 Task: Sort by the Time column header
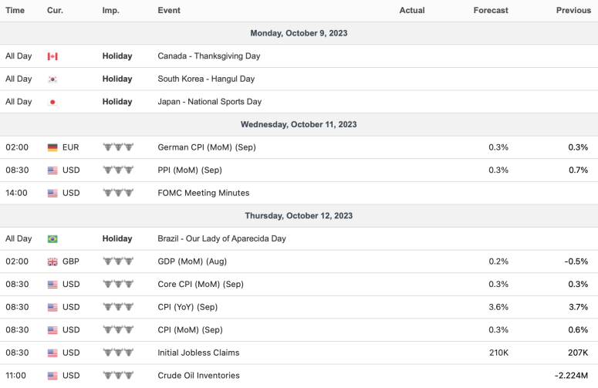(x=15, y=10)
